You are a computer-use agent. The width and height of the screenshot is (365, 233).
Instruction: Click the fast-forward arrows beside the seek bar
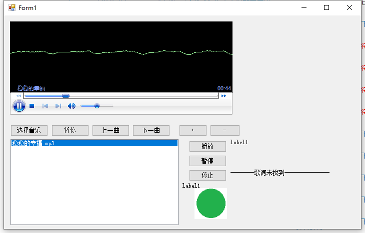pos(223,96)
